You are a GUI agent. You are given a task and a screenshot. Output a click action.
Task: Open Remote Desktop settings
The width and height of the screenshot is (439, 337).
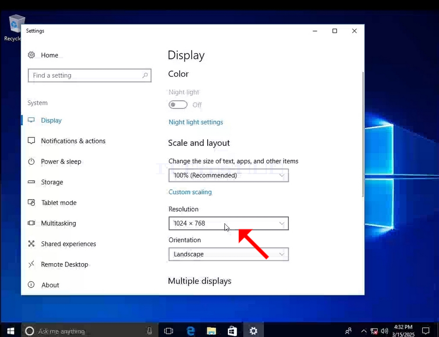tap(65, 265)
